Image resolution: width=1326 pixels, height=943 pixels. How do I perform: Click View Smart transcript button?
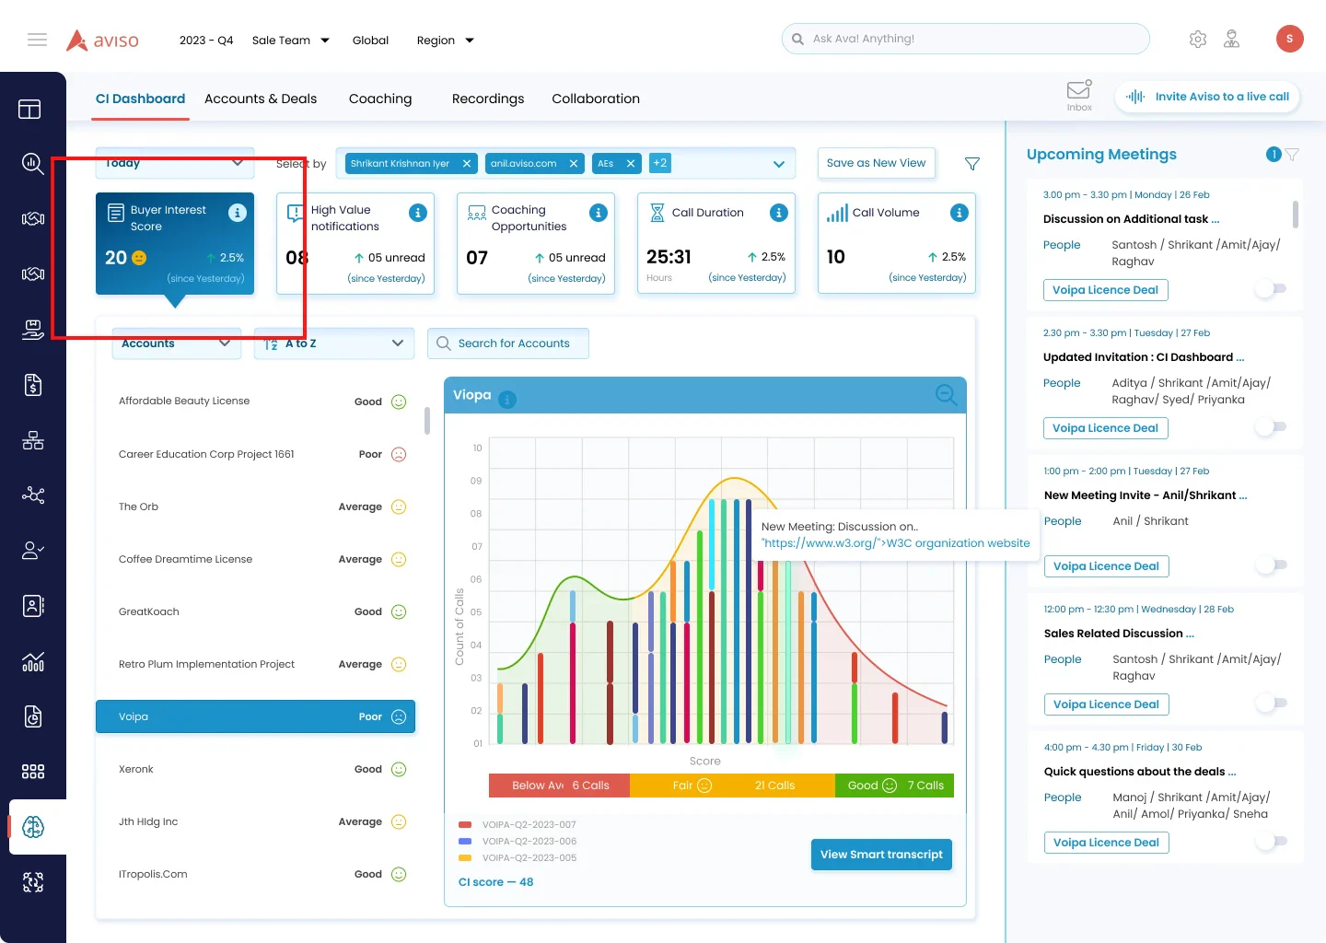point(881,855)
